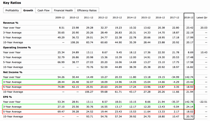The width and height of the screenshot is (210, 121).
Task: Open the Profitability tab
Action: (x=12, y=10)
